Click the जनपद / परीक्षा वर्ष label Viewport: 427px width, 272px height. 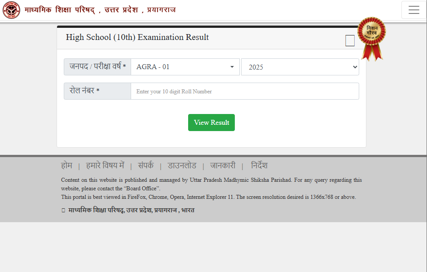tap(97, 67)
